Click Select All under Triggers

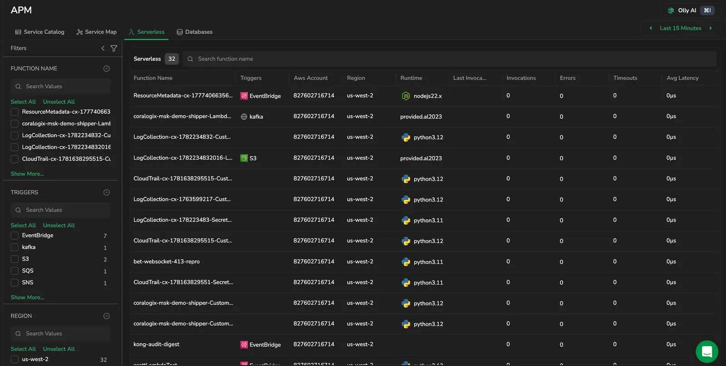[23, 225]
